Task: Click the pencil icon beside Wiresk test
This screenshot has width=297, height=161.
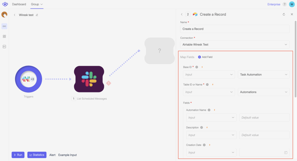Action: (x=37, y=15)
